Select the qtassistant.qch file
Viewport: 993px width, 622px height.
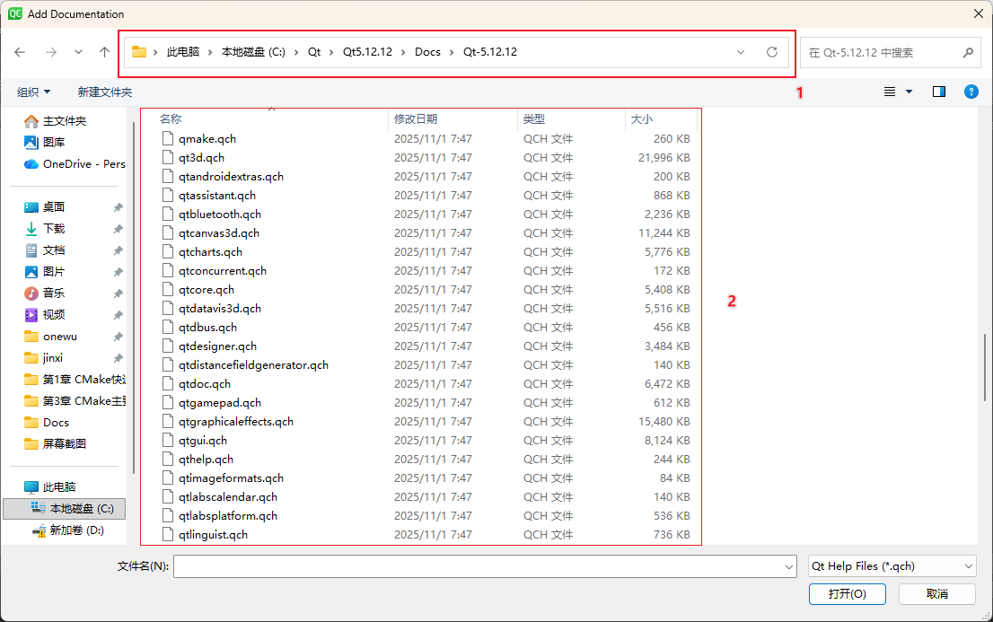[x=217, y=196]
